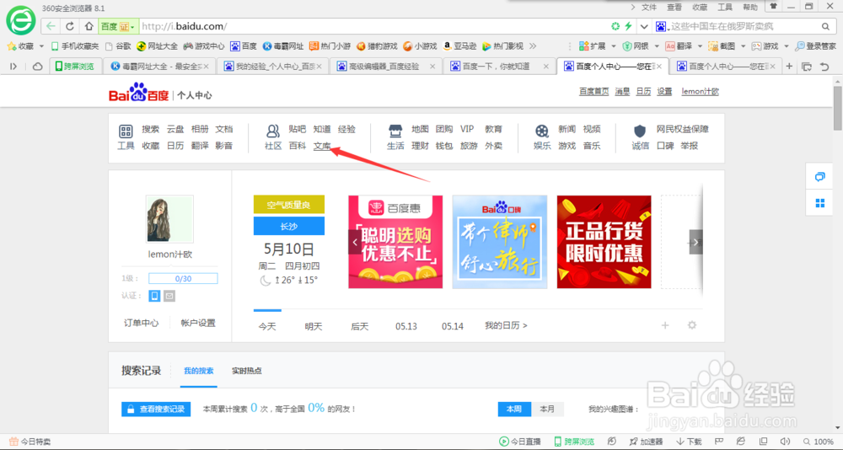The width and height of the screenshot is (843, 450).
Task: Click 加速器 in status bar
Action: [x=647, y=442]
